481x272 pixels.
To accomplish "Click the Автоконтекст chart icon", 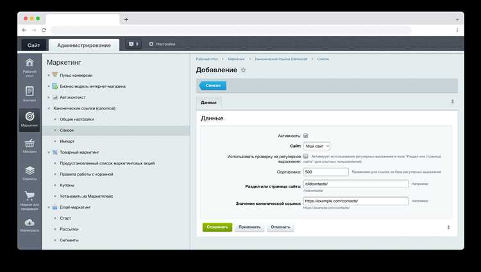I will pyautogui.click(x=55, y=97).
